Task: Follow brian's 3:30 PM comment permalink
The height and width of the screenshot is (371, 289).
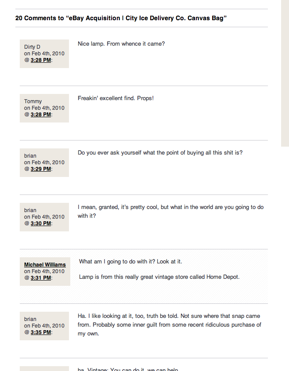Action: [41, 223]
